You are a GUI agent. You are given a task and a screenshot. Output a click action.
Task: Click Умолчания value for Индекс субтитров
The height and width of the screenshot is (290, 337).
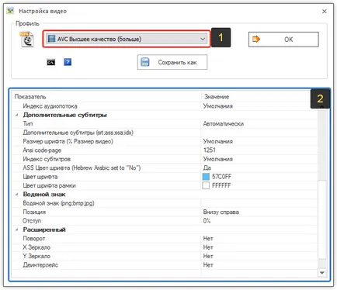(x=218, y=159)
